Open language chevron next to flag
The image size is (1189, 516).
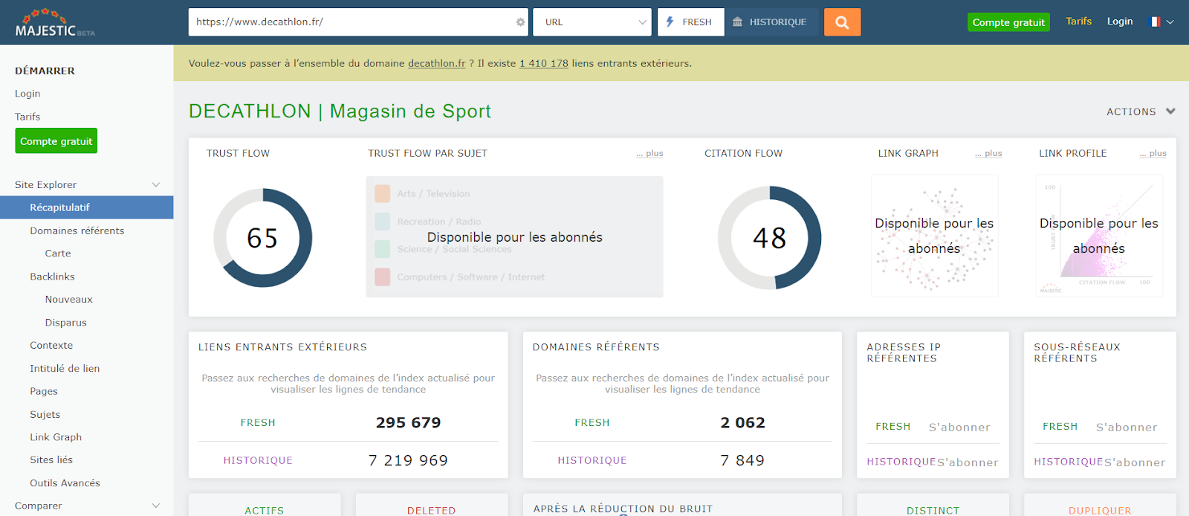1170,22
